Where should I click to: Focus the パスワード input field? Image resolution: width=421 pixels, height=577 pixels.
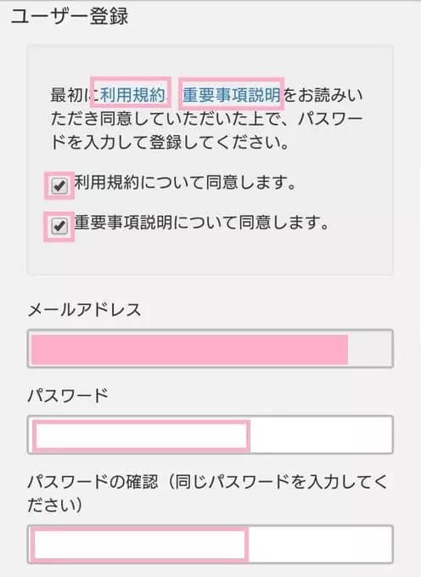coord(210,434)
